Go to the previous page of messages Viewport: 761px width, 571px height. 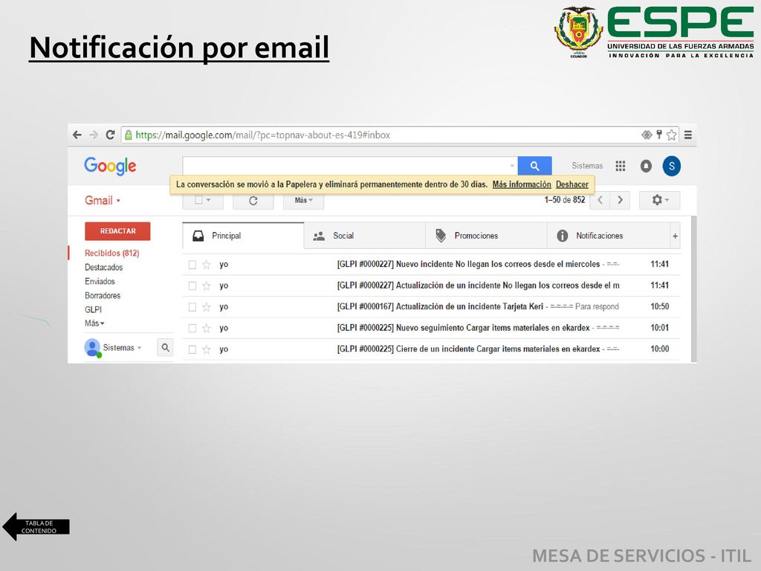click(600, 200)
